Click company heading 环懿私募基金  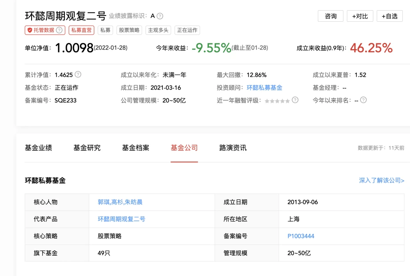pos(45,180)
